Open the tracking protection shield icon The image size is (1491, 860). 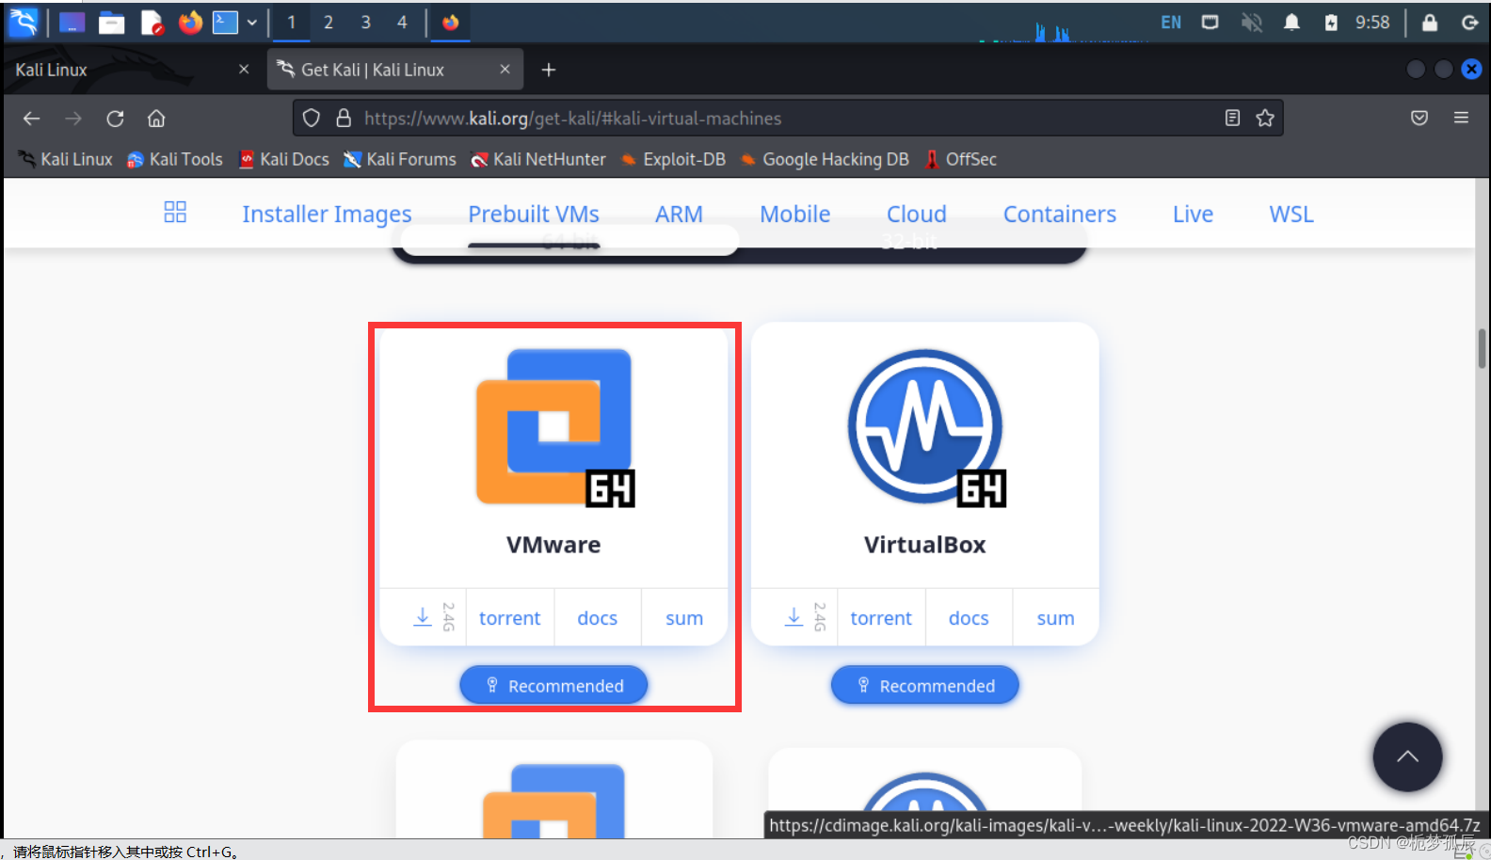pos(312,119)
